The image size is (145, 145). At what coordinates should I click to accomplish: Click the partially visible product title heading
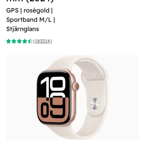pyautogui.click(x=30, y=2)
